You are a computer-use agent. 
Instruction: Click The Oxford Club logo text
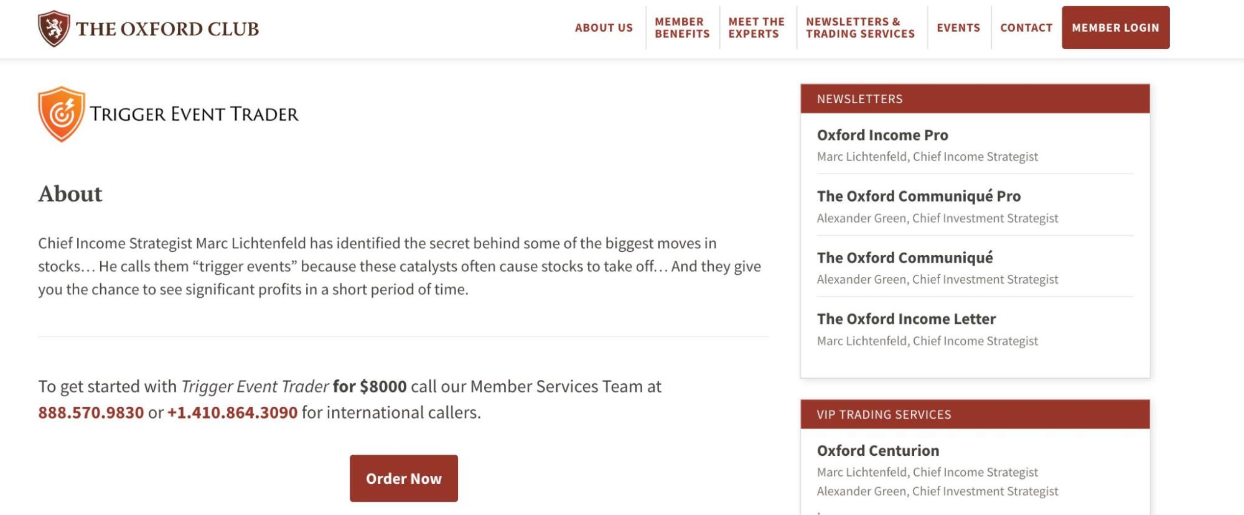[x=167, y=29]
